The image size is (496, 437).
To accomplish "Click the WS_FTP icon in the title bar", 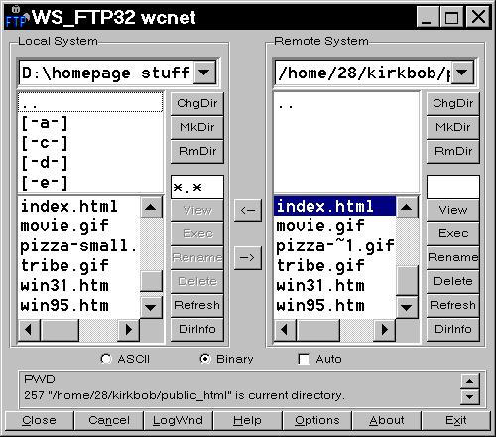I will pyautogui.click(x=17, y=18).
